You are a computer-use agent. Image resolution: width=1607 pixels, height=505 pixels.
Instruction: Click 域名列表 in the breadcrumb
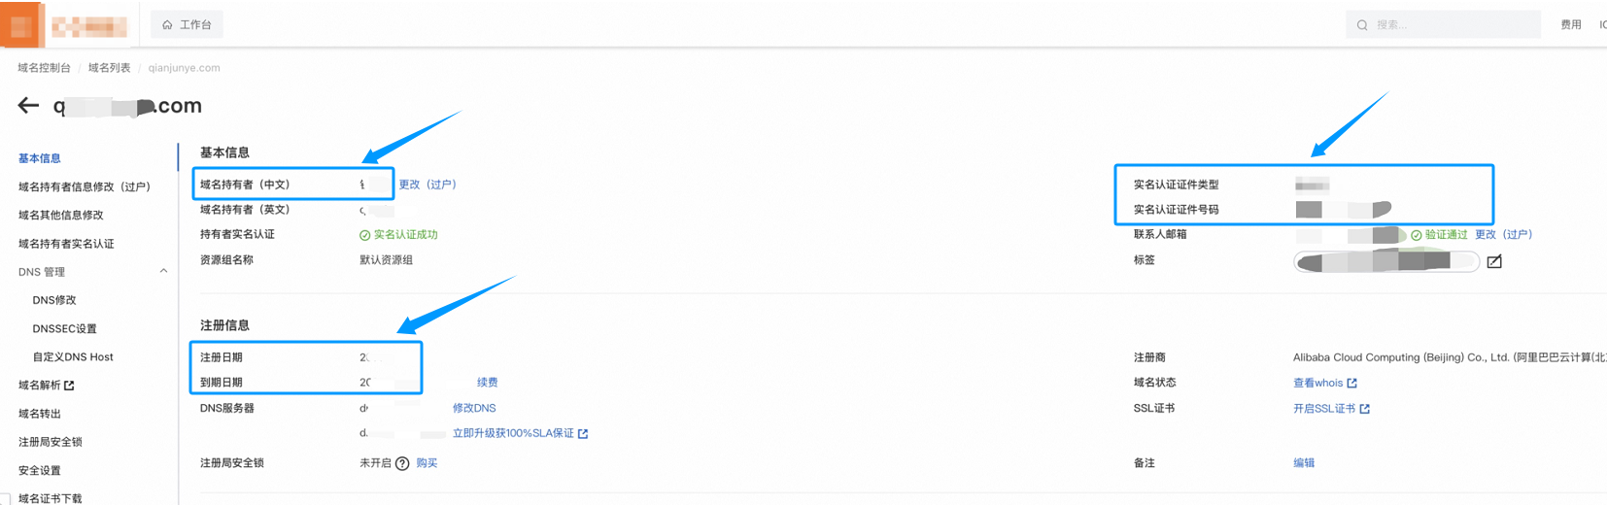[x=109, y=68]
